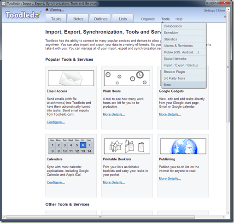Open Settings link at top right
This screenshot has height=223, width=234.
tap(209, 11)
